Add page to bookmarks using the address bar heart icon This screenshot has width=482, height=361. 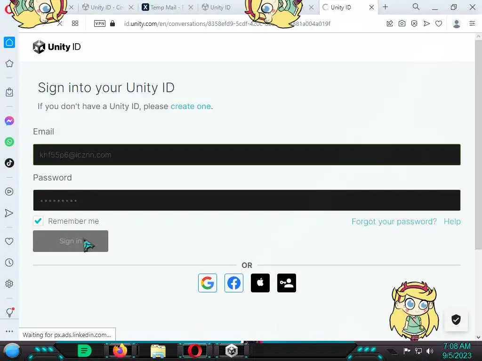click(439, 24)
